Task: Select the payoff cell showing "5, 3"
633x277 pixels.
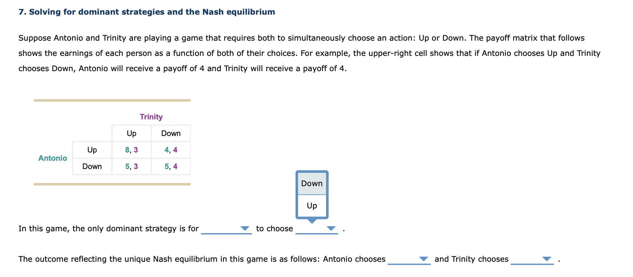Action: click(x=131, y=166)
